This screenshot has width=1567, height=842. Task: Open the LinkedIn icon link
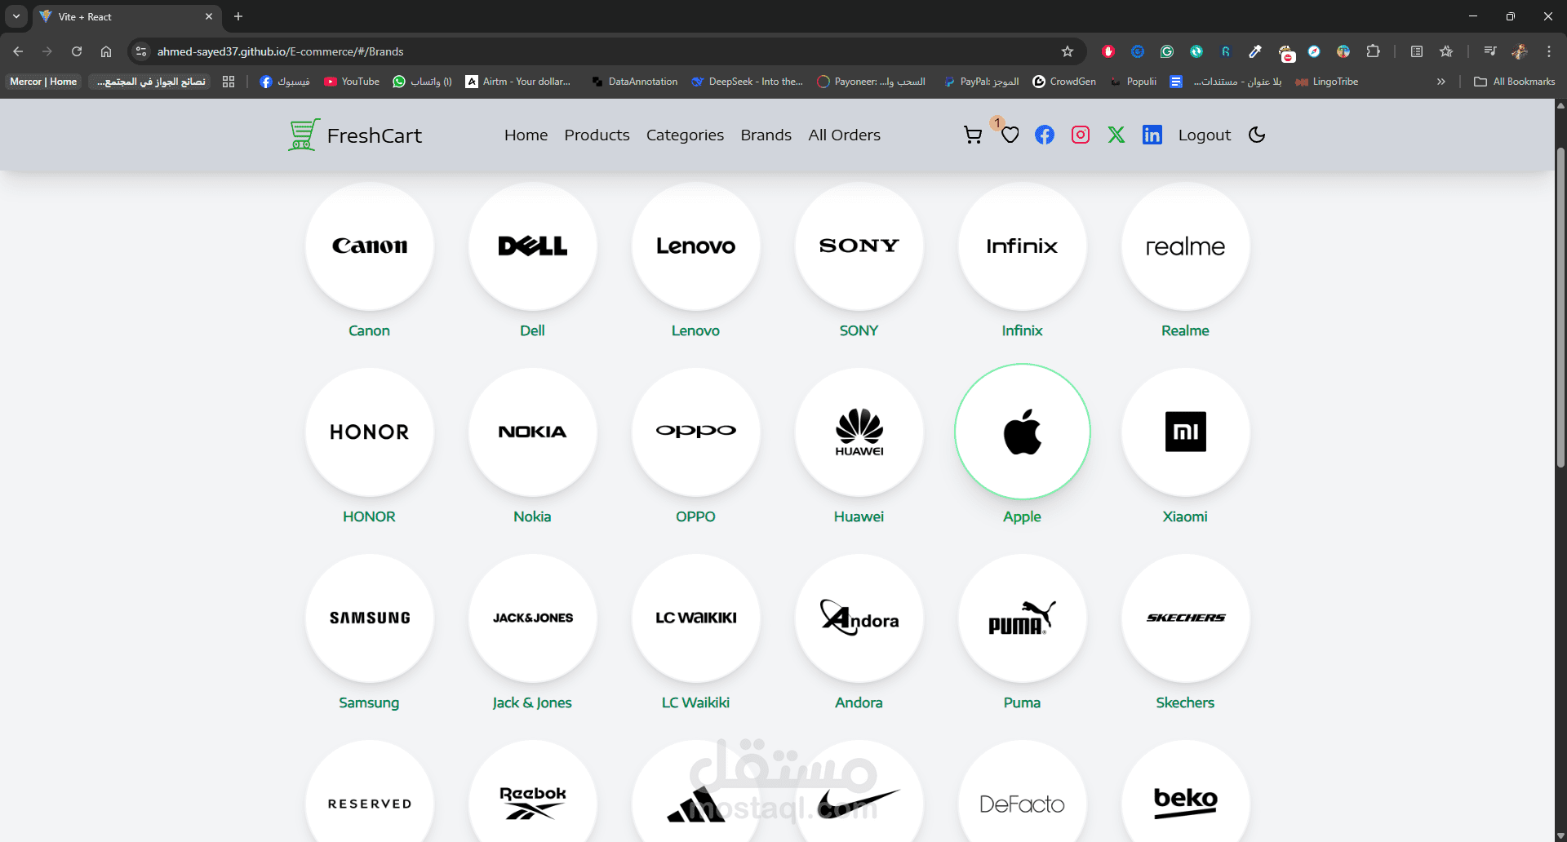[x=1152, y=135]
